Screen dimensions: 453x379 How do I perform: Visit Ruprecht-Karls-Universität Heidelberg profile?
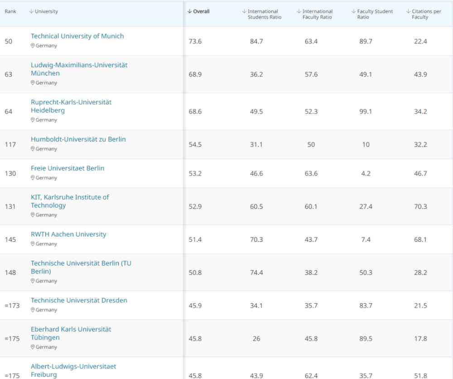point(71,106)
